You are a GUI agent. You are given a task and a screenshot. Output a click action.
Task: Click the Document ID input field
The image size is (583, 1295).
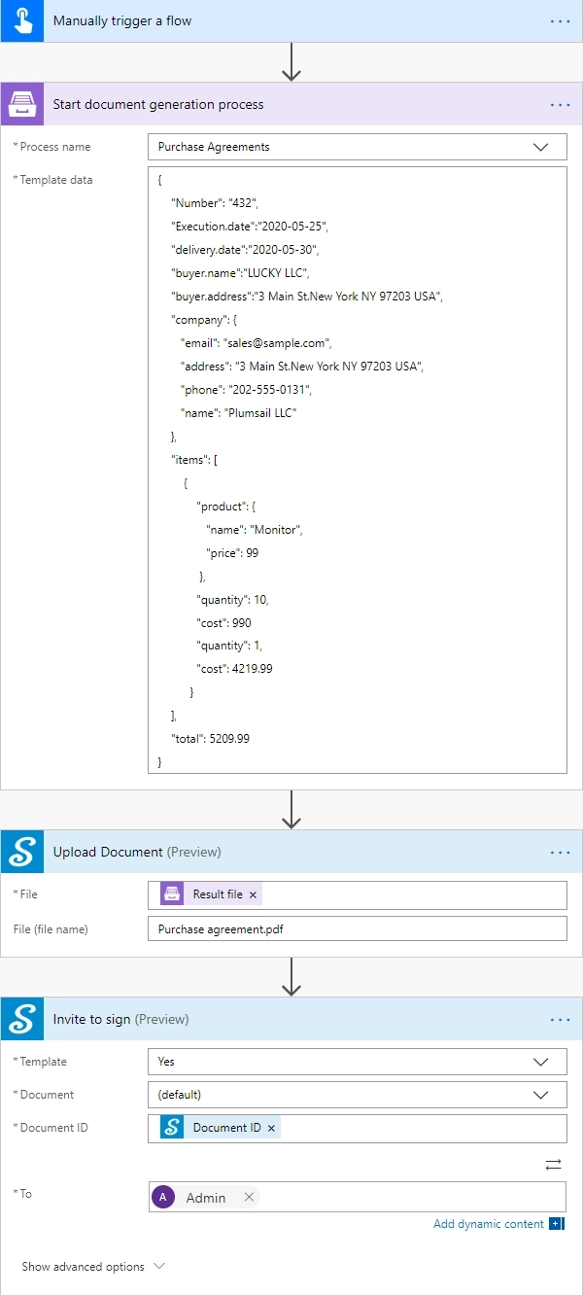357,1128
